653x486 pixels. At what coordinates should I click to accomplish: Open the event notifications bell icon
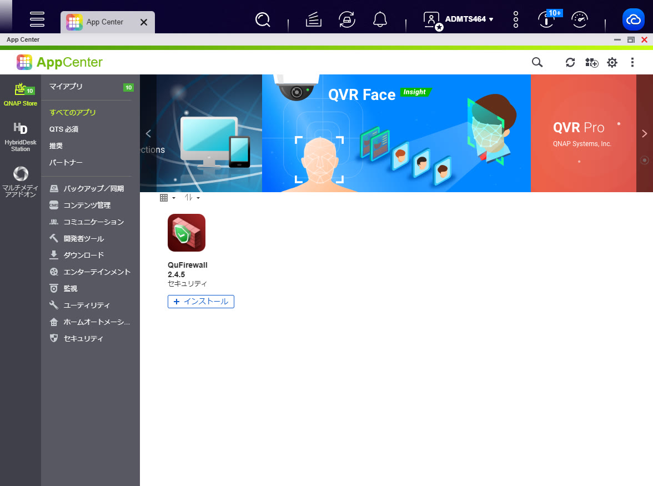(380, 19)
